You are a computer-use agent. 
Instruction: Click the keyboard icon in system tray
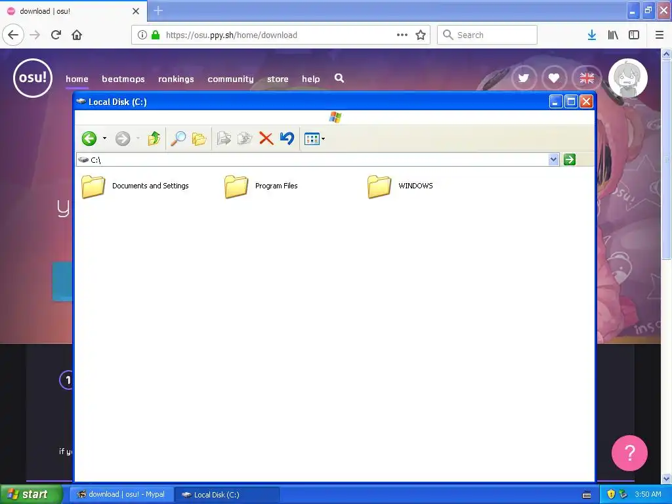(587, 495)
